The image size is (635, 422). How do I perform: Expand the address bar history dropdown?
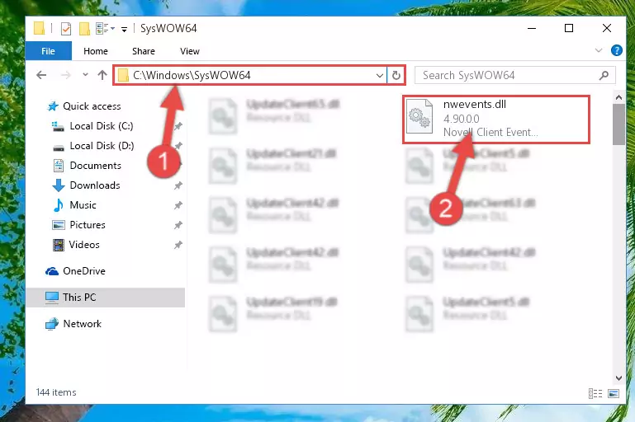pos(380,75)
